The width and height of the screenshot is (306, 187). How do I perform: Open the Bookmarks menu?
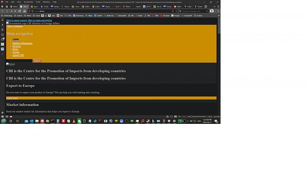29,2
